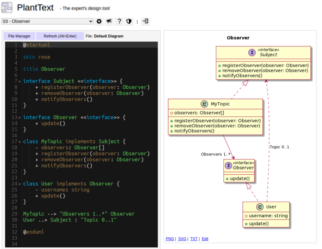The width and height of the screenshot is (322, 249).
Task: Open help via question mark icon
Action: tap(119, 21)
